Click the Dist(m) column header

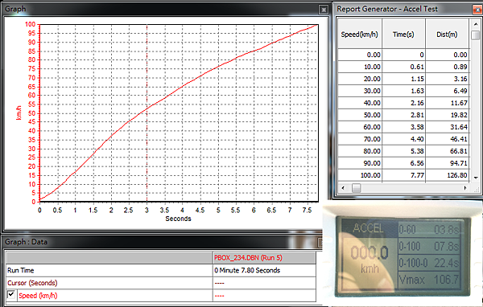[447, 34]
